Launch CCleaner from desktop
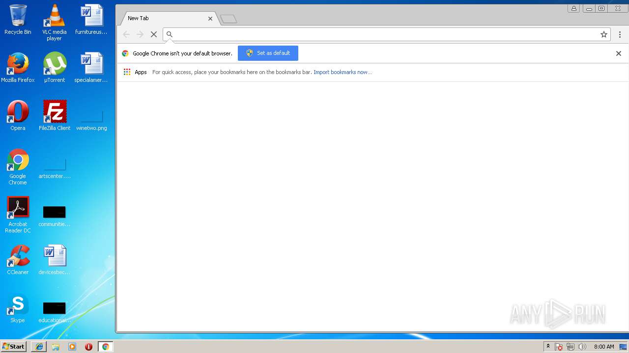 point(18,260)
